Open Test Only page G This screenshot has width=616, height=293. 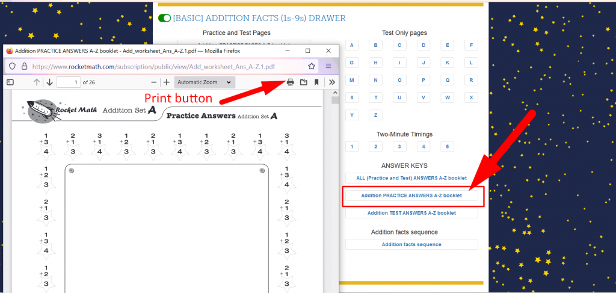(351, 63)
